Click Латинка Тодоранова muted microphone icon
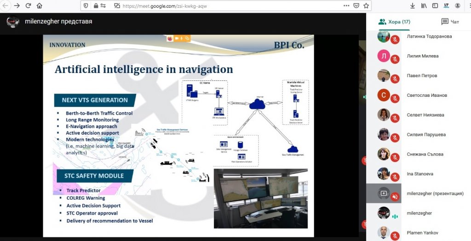The width and height of the screenshot is (471, 241). [x=395, y=39]
